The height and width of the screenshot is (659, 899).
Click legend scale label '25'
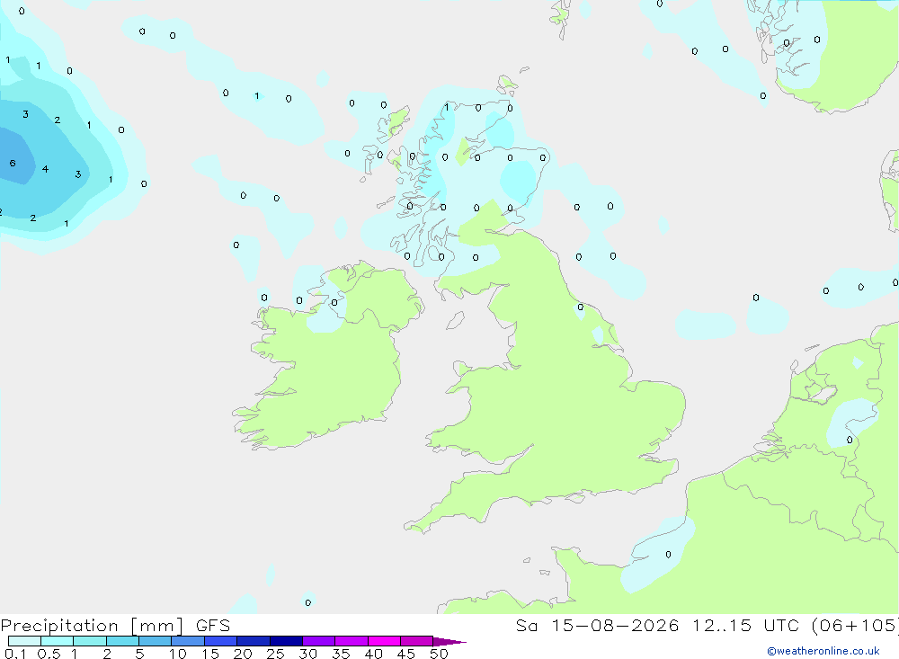(x=275, y=654)
